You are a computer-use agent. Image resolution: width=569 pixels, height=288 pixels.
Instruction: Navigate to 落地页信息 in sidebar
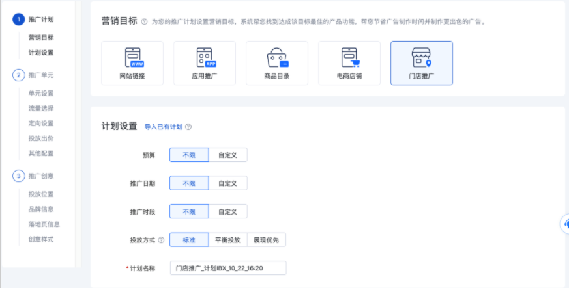click(44, 224)
